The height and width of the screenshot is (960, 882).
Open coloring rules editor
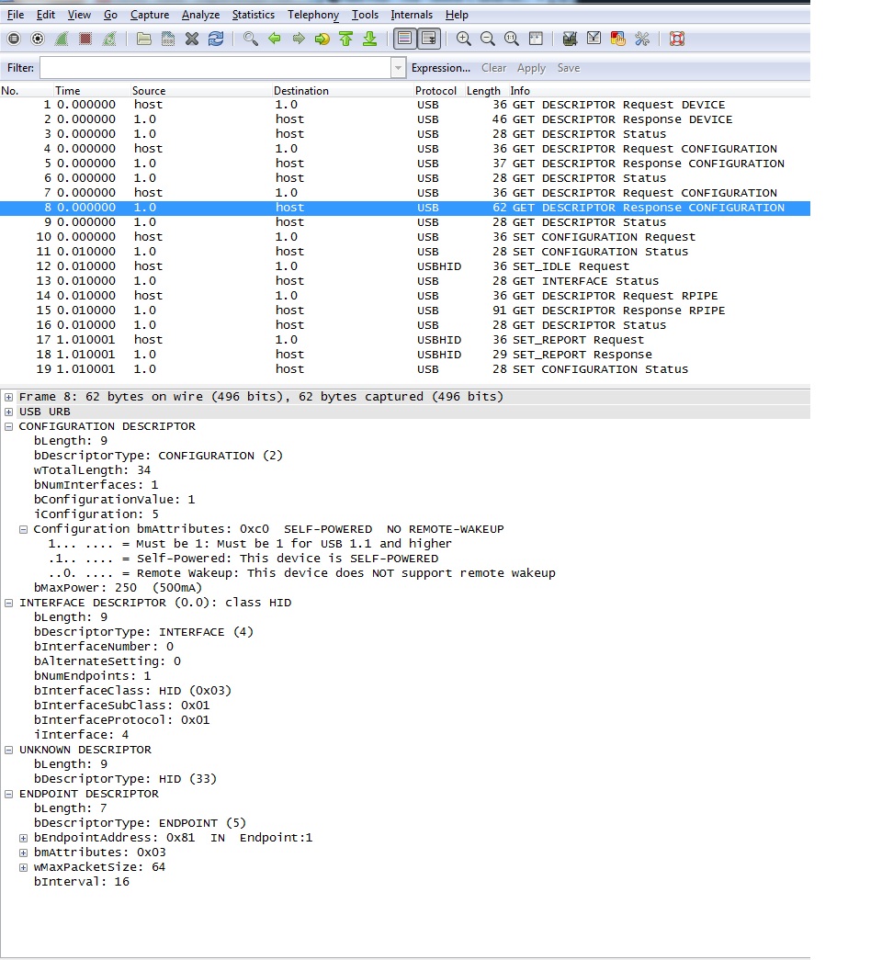[x=618, y=40]
